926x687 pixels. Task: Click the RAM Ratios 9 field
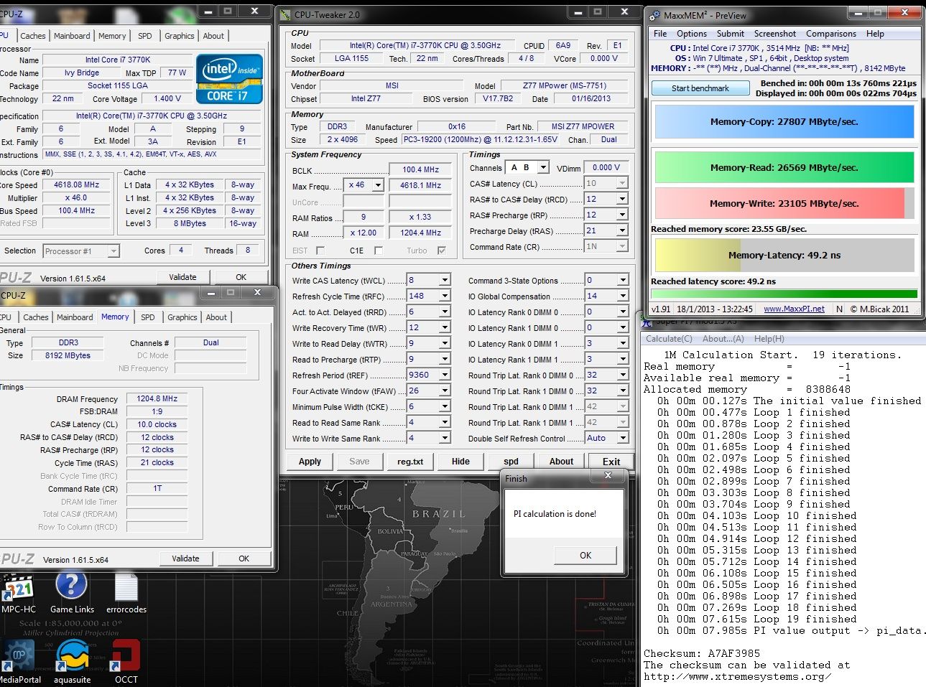click(363, 217)
